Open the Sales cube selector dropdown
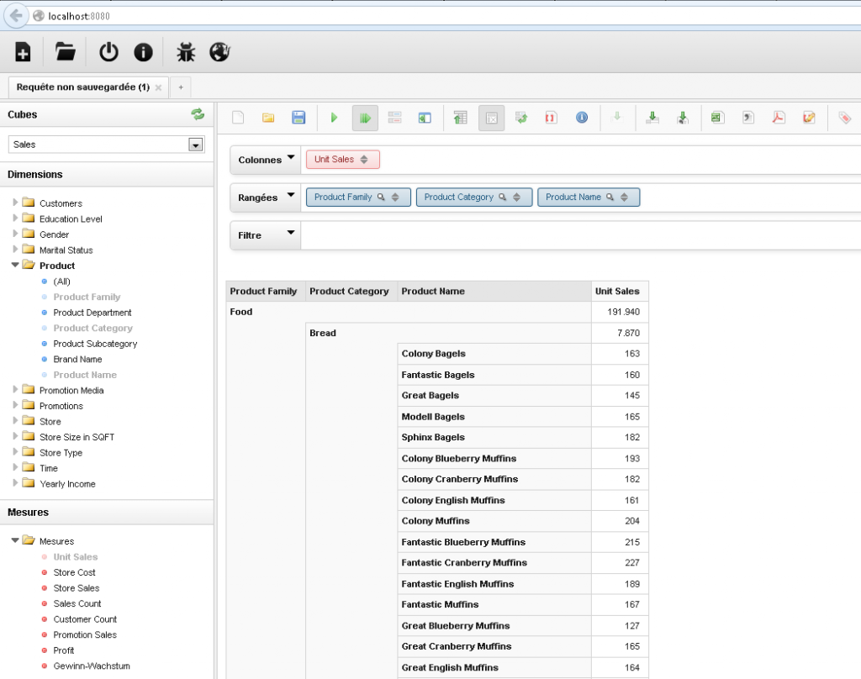The height and width of the screenshot is (679, 861). pyautogui.click(x=195, y=144)
